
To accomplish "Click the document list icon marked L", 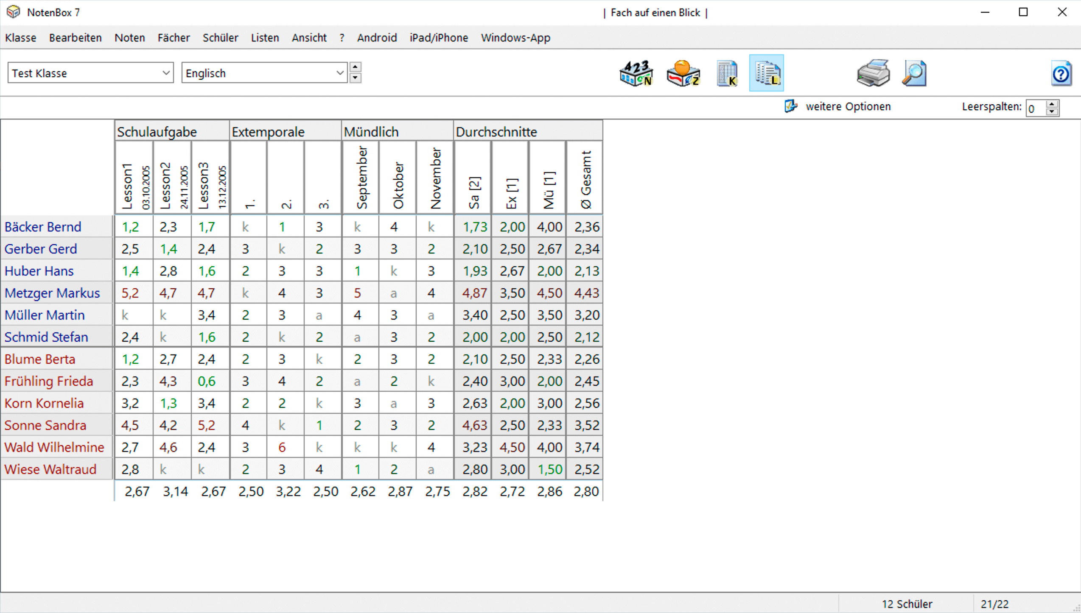I will coord(766,73).
